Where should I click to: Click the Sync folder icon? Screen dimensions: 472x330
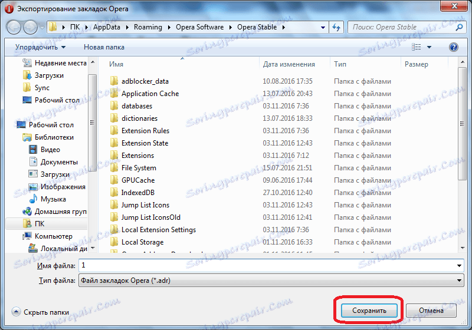pos(27,87)
